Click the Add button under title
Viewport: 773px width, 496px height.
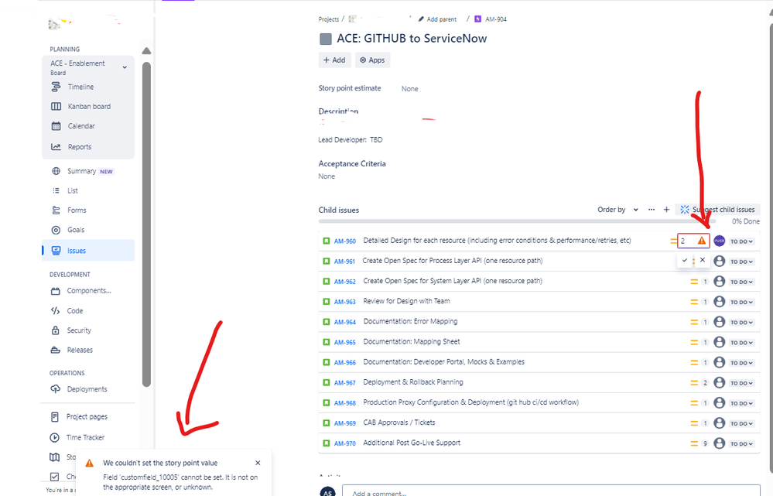tap(335, 60)
